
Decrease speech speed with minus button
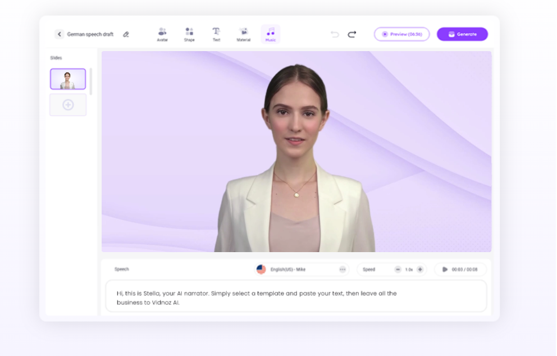coord(398,270)
